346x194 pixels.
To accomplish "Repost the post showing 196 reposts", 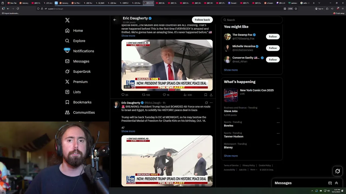I will point(146,95).
